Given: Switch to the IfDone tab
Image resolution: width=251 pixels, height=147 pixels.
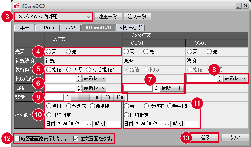Looking at the screenshot, I should pyautogui.click(x=48, y=28).
